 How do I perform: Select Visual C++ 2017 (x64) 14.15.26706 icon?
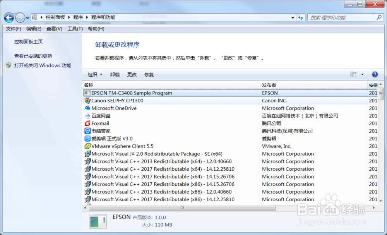coord(87,177)
